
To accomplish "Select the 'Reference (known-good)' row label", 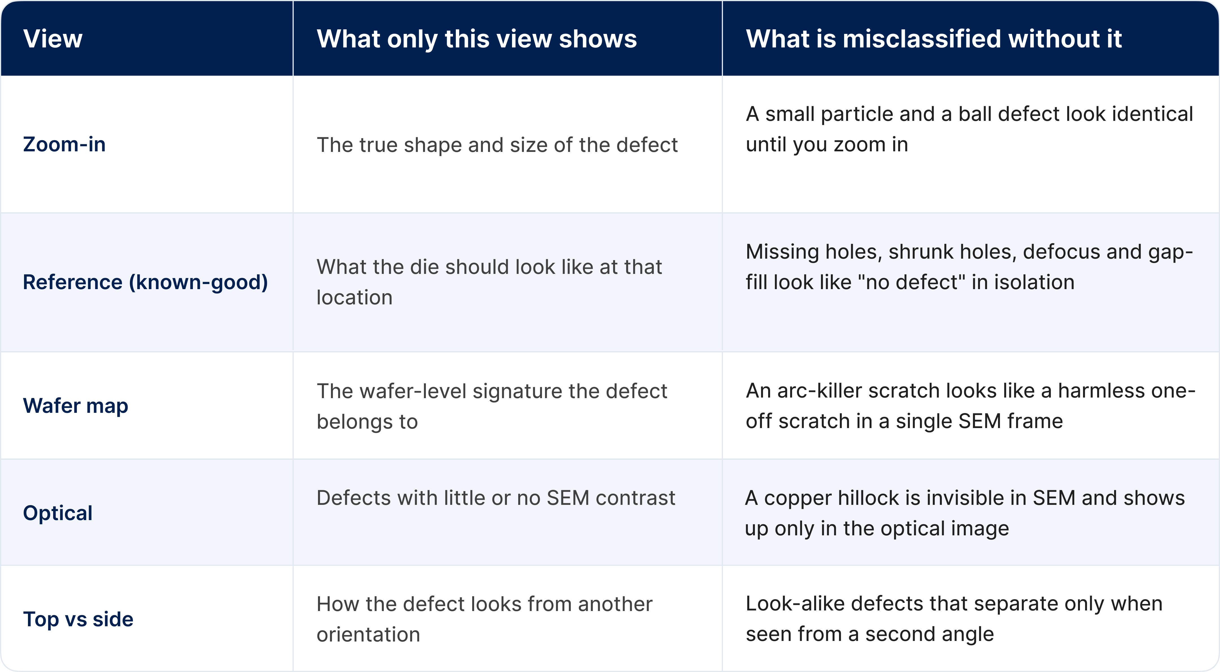I will tap(145, 282).
